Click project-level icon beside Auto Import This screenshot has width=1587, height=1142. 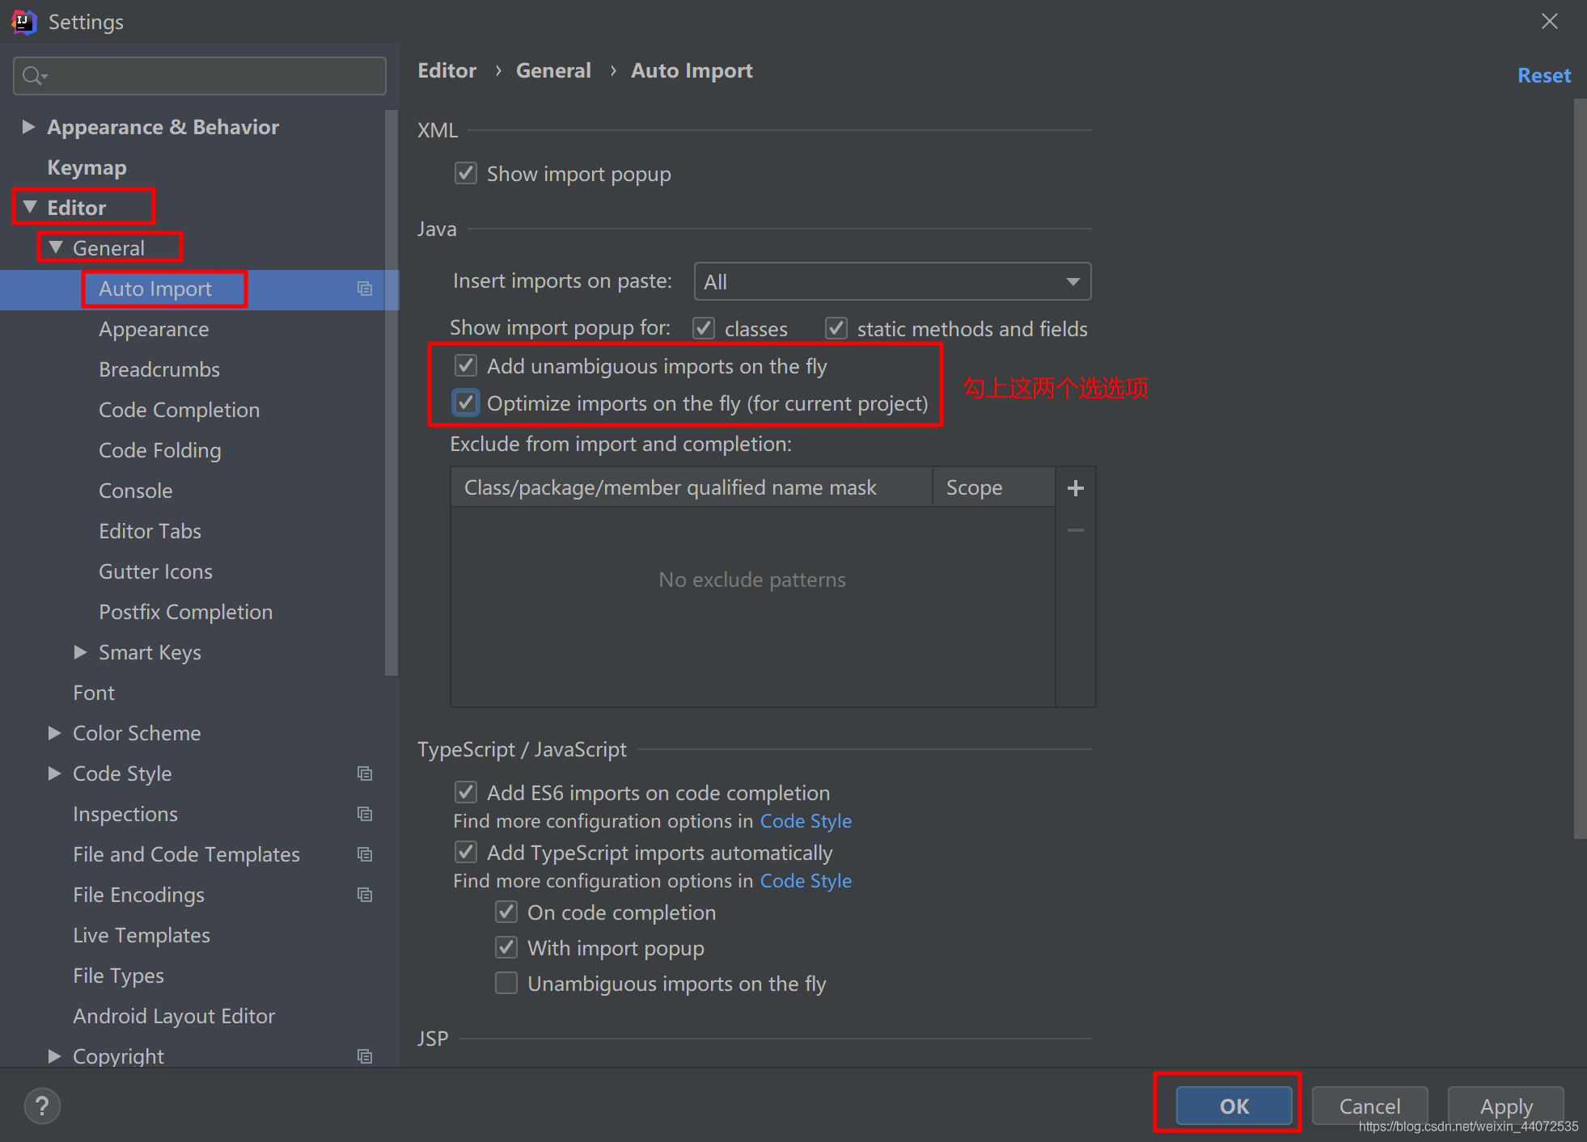coord(365,289)
